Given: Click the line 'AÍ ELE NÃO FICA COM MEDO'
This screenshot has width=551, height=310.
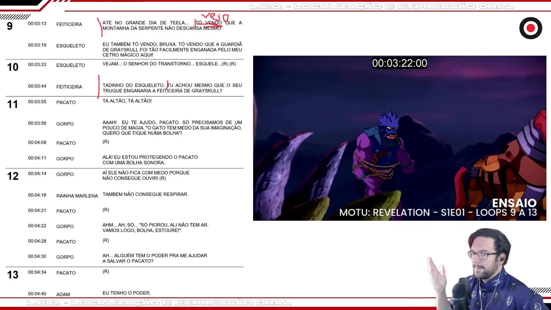Looking at the screenshot, I should 146,175.
